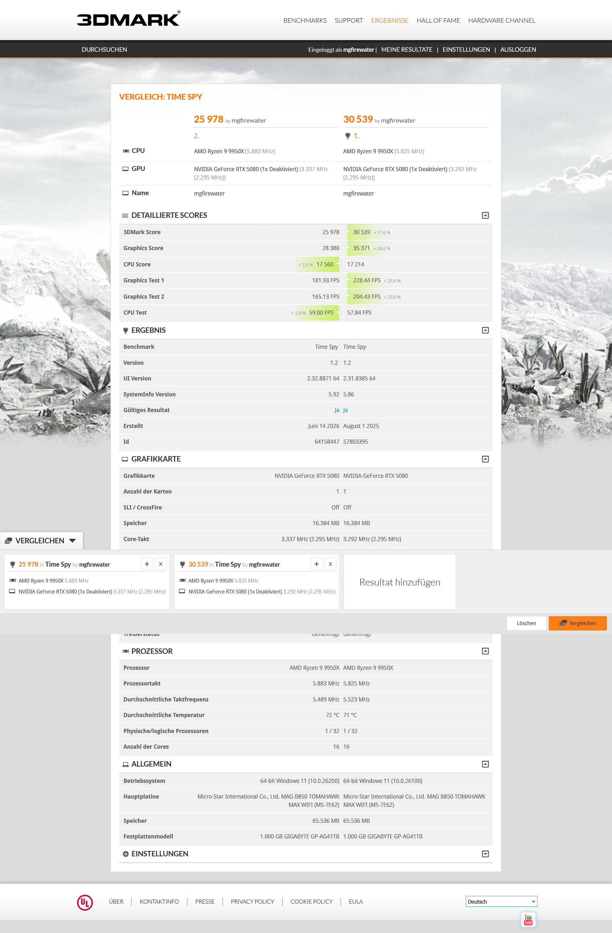Open the Hall of Fame page
612x933 pixels.
438,20
